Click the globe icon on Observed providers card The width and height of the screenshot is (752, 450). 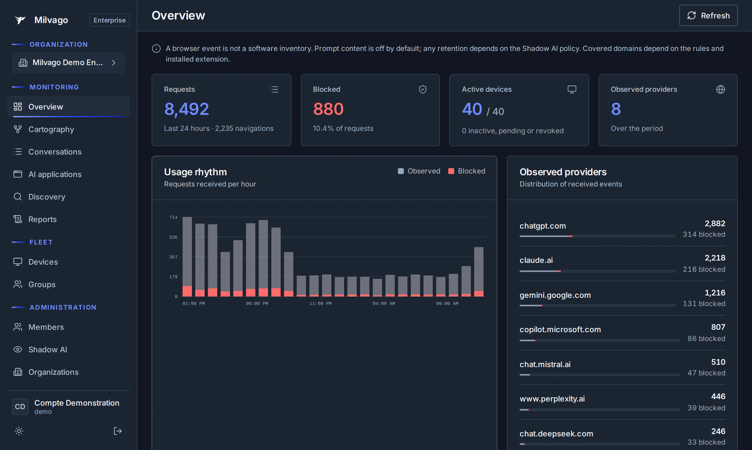720,89
